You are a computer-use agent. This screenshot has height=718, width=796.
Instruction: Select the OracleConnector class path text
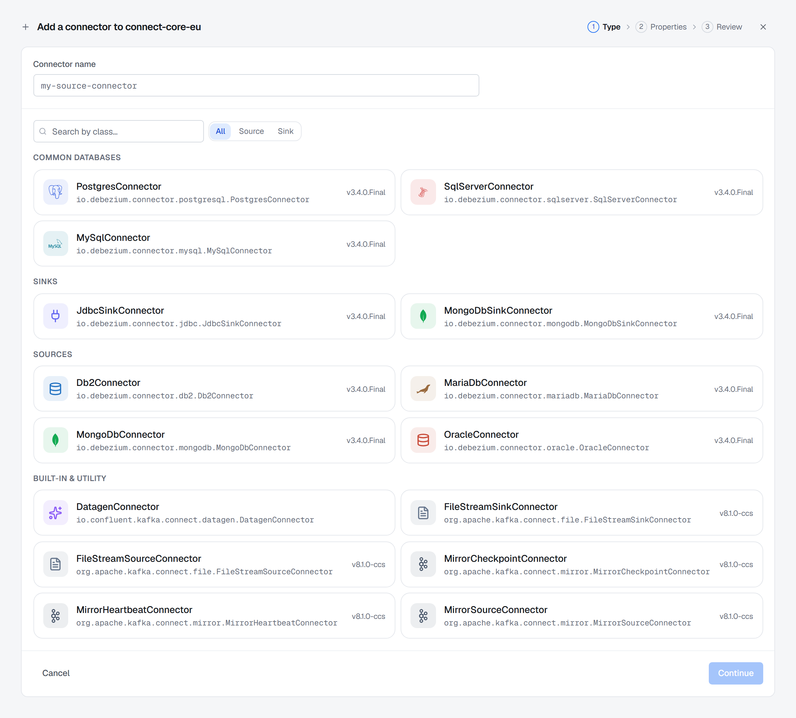coord(546,448)
